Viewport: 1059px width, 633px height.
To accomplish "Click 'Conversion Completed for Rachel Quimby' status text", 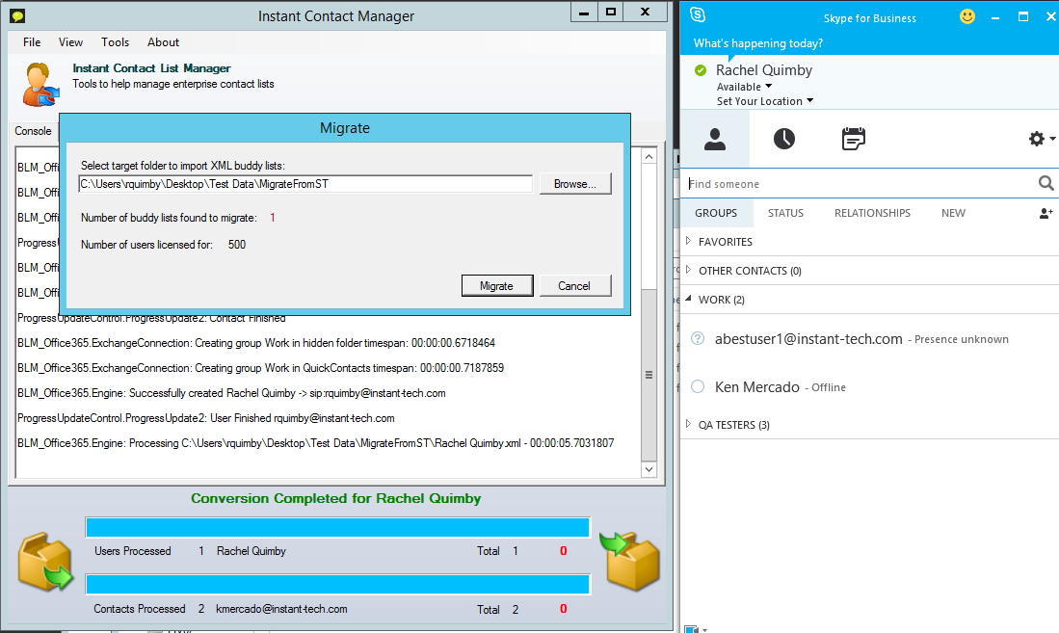I will tap(335, 498).
